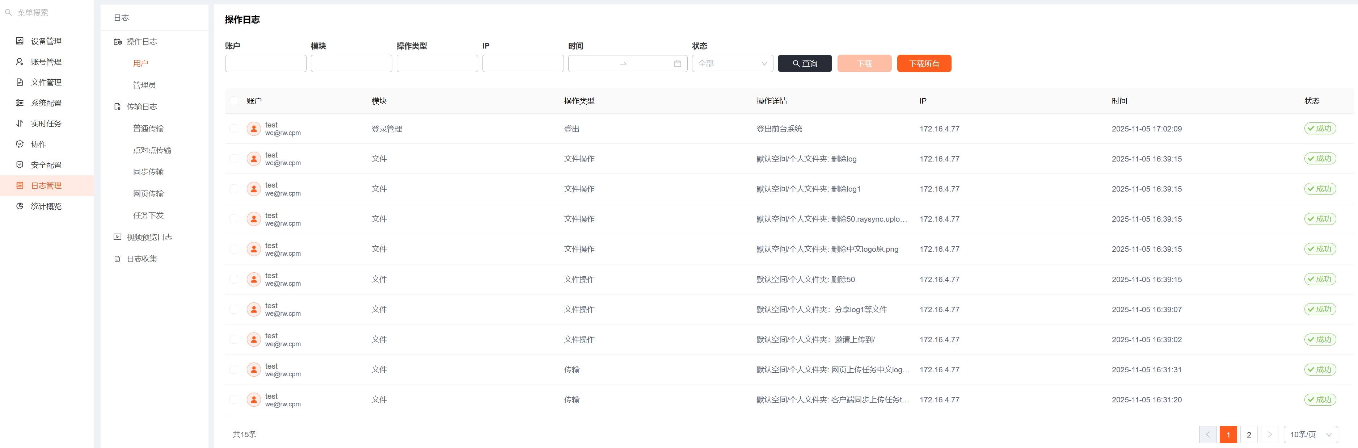Viewport: 1358px width, 448px height.
Task: Select checkbox for 删除log1 log row
Action: (x=233, y=189)
